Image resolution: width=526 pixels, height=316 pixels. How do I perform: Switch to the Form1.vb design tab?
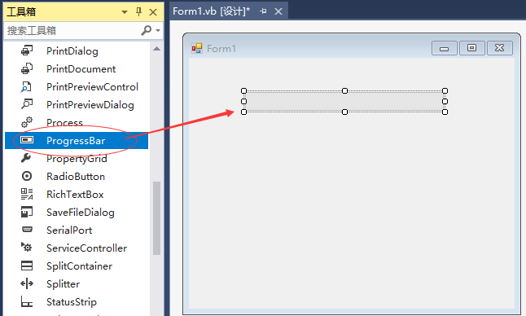[x=212, y=11]
